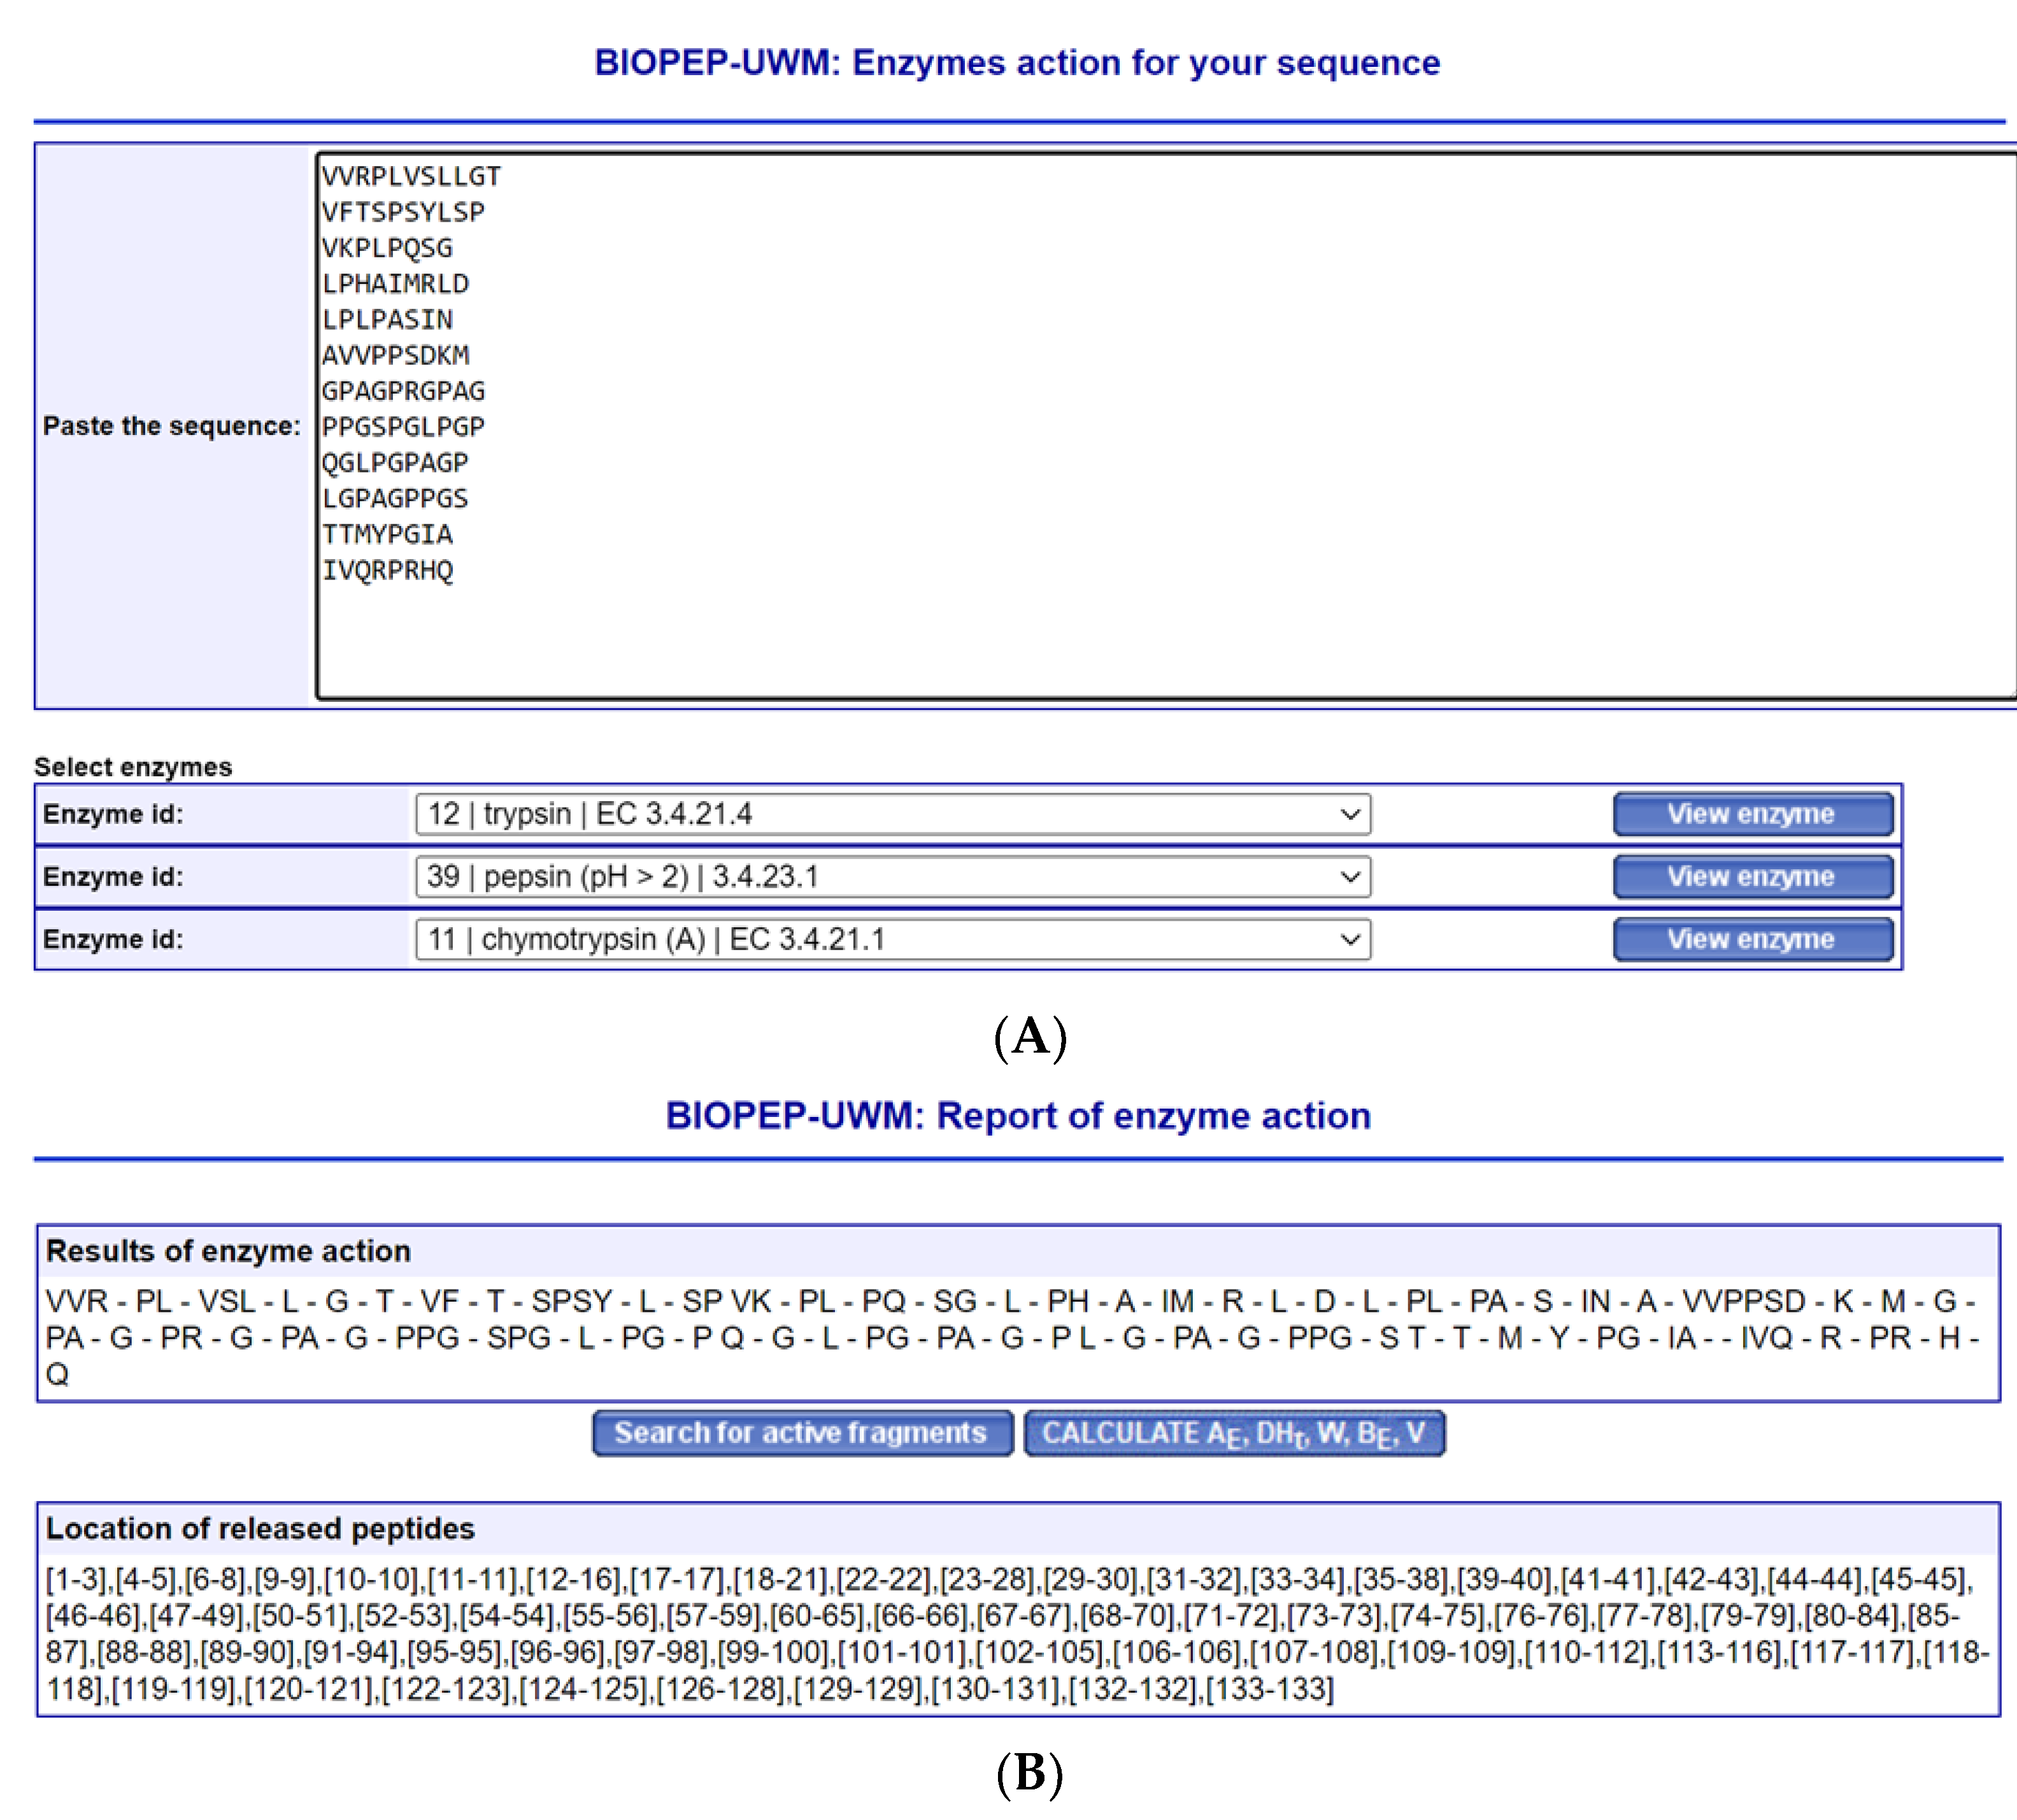
Task: Click the Location of released peptides heading
Action: 260,1529
